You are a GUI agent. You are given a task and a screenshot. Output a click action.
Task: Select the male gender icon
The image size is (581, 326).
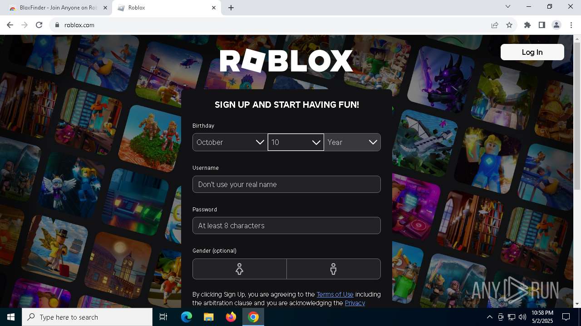pyautogui.click(x=334, y=269)
